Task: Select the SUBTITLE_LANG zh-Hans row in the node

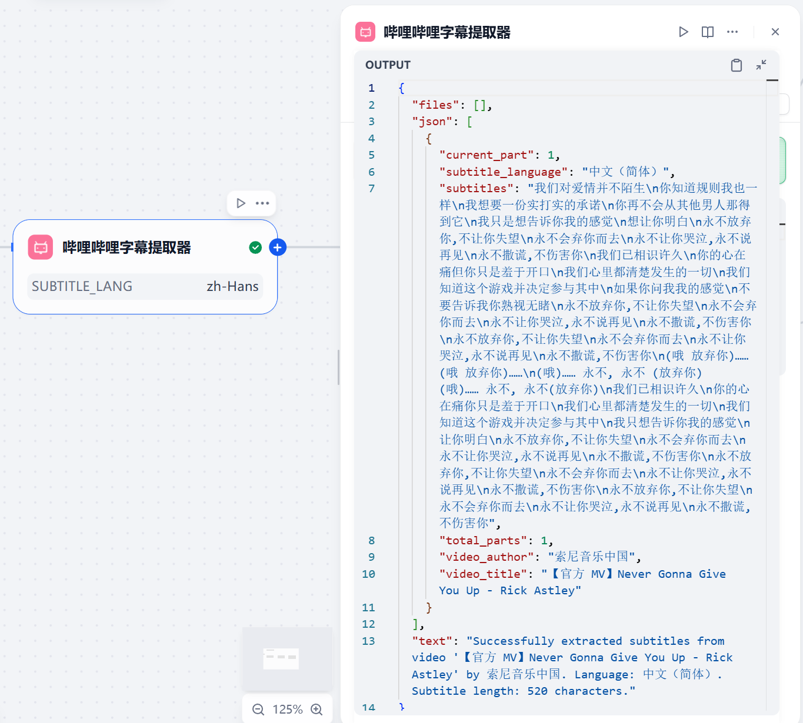Action: 145,286
